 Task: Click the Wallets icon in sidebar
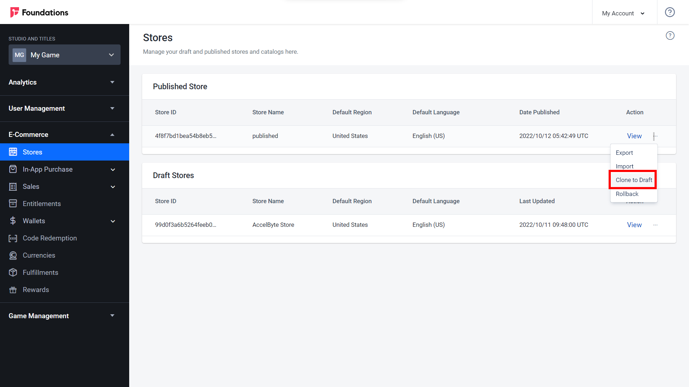[x=13, y=221]
